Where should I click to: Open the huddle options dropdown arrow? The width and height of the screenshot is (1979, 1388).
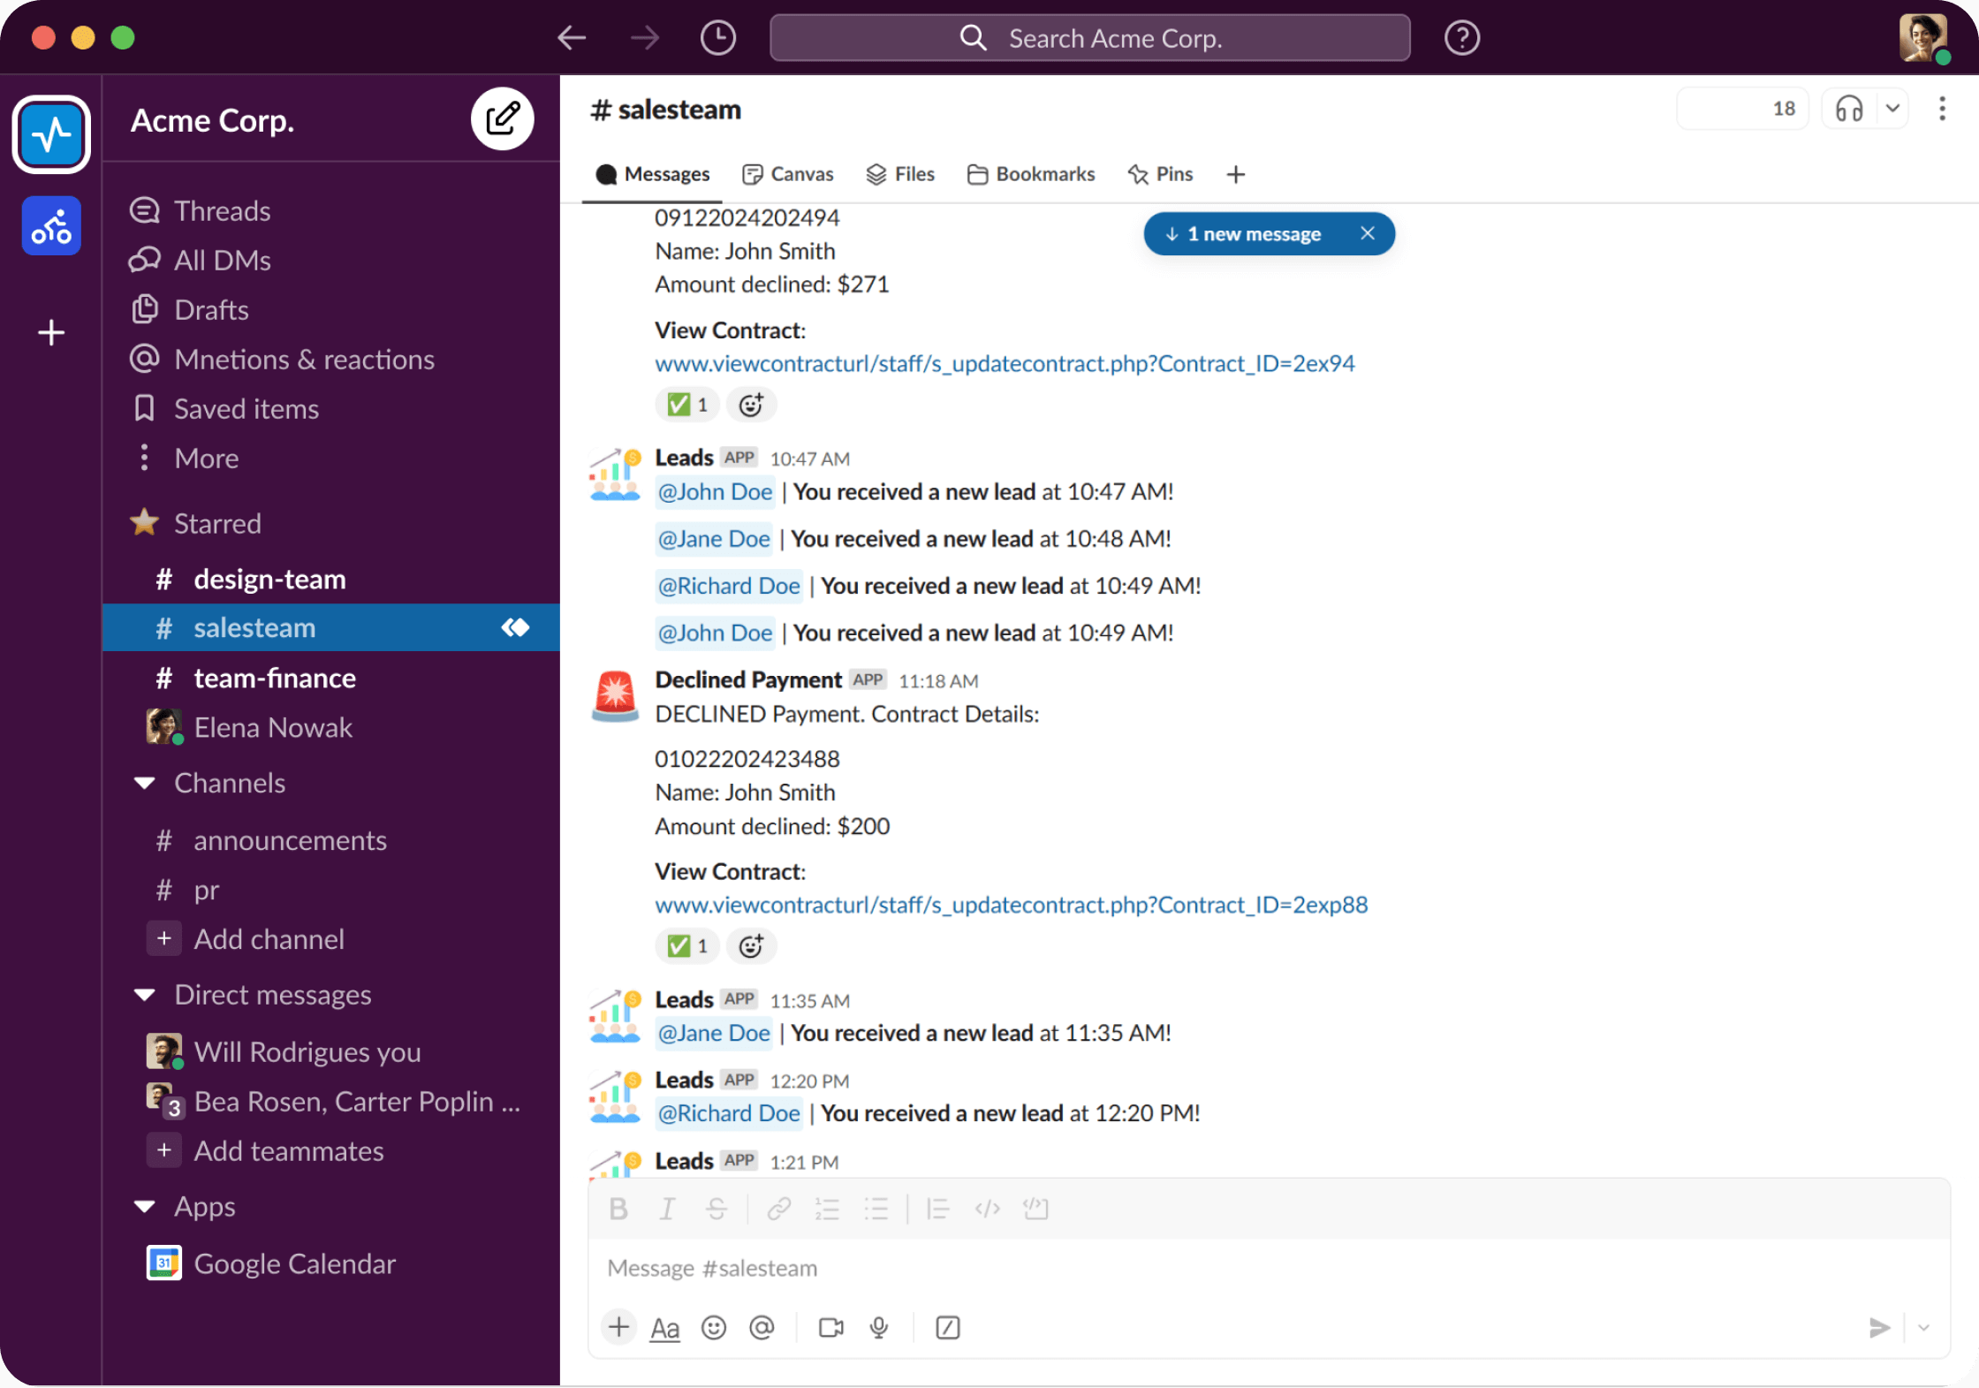tap(1892, 109)
